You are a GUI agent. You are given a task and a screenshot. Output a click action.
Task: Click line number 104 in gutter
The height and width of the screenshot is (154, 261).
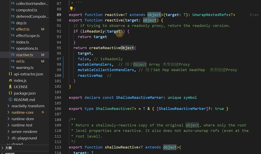click(58, 98)
